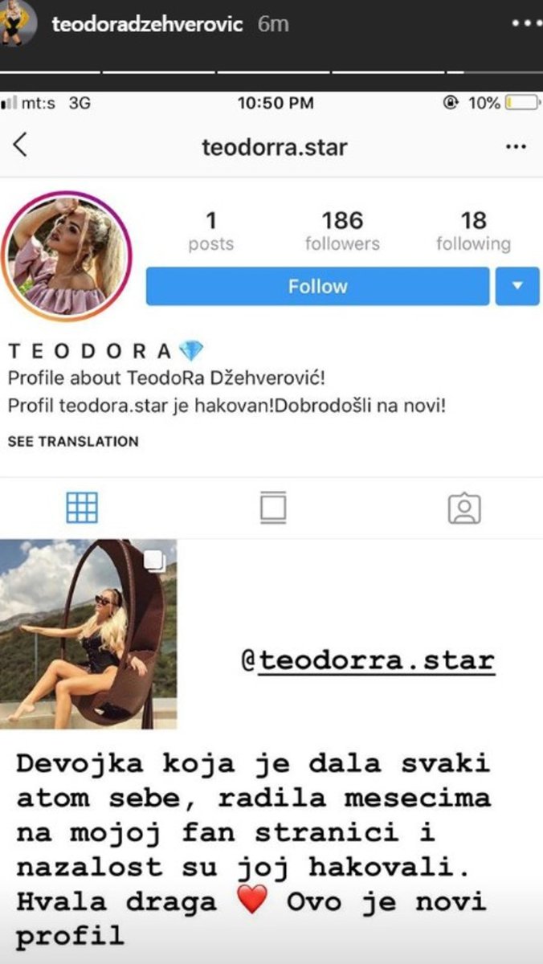Screen dimensions: 543x964
Task: Tap the teodoradzehverovic story avatar
Action: (18, 22)
